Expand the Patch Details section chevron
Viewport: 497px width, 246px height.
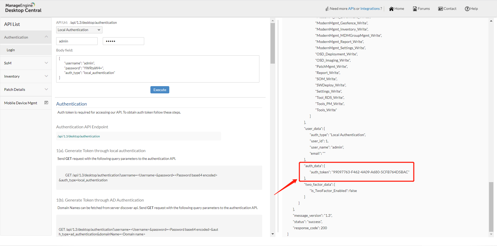(46, 89)
